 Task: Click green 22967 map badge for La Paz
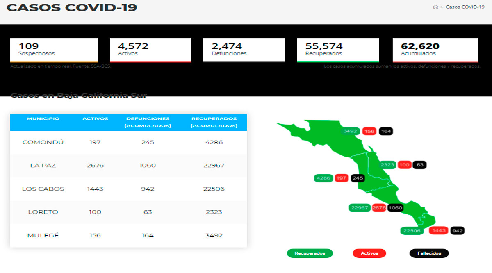pos(360,208)
